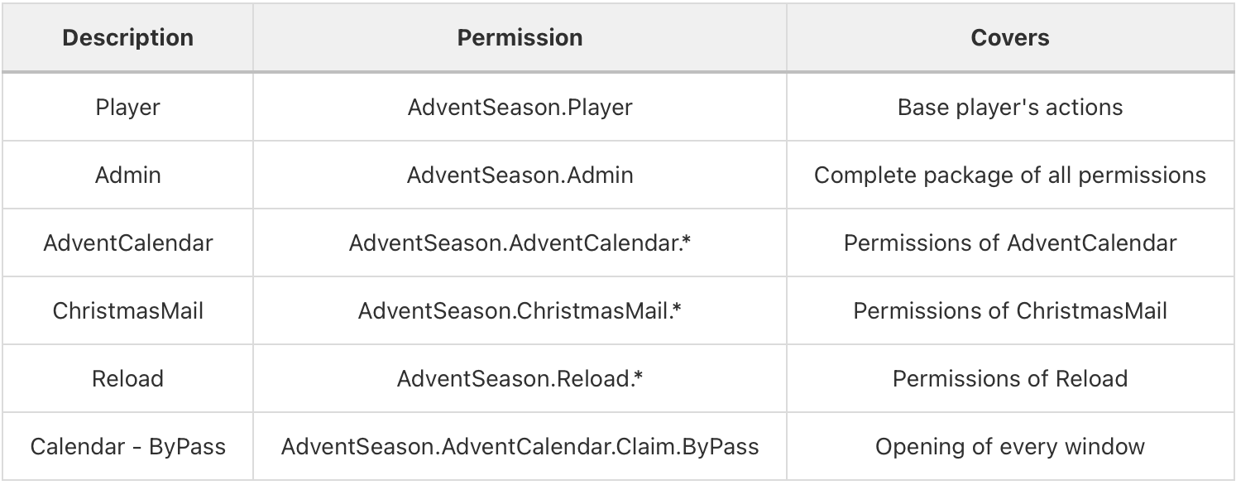The height and width of the screenshot is (485, 1236).
Task: Click the Permission column header
Action: pos(520,38)
